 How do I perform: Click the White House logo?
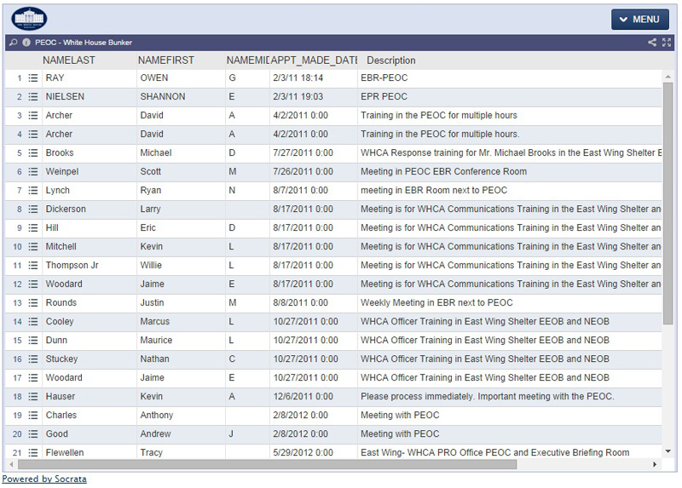[30, 19]
